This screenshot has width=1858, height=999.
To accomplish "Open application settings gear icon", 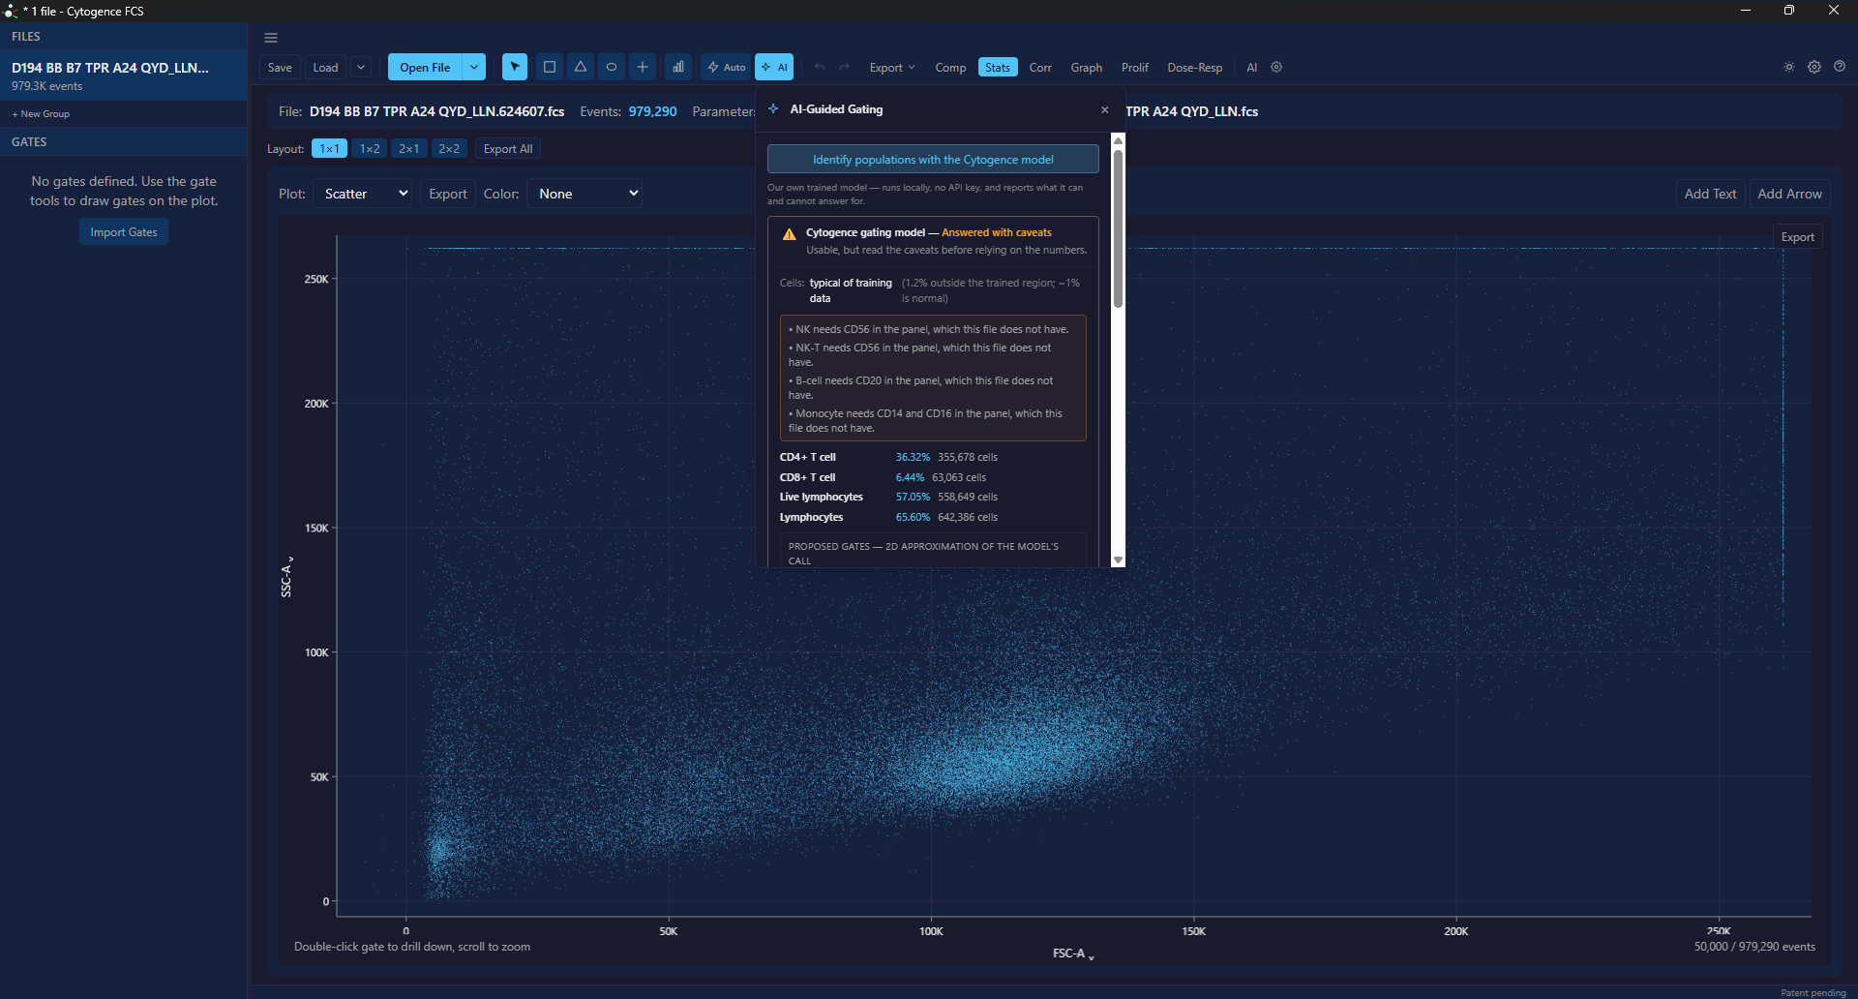I will (1814, 67).
